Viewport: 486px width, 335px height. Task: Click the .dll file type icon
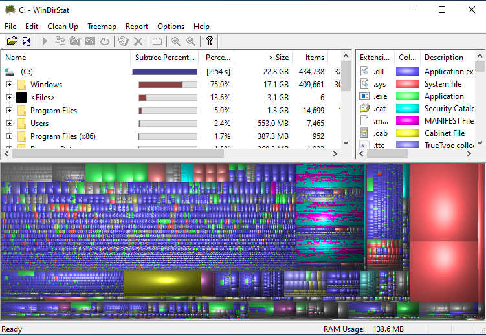(x=364, y=72)
